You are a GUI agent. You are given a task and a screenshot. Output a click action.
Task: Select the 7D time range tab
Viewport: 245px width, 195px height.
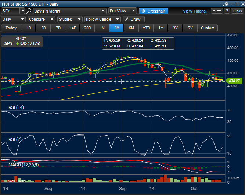58,28
